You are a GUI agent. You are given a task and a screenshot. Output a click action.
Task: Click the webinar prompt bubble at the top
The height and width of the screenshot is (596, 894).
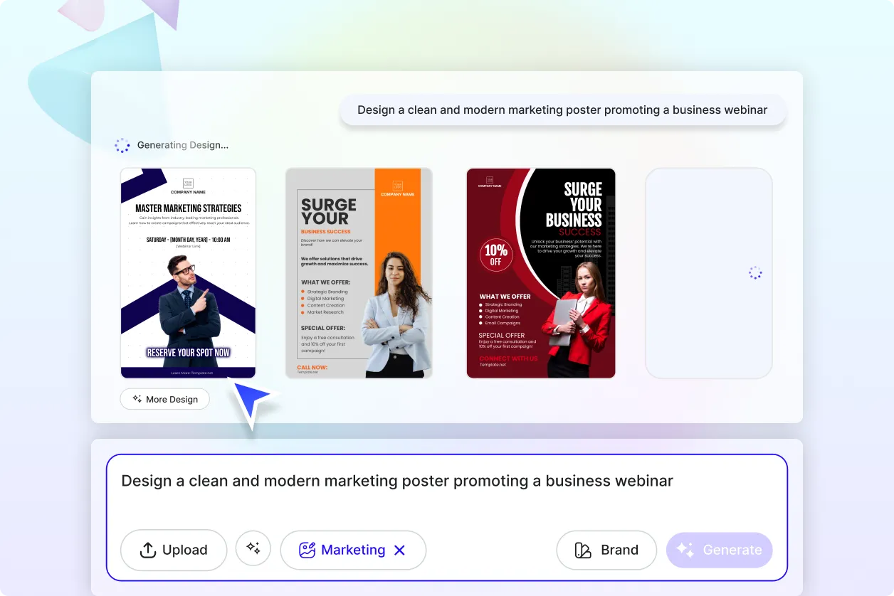tap(564, 110)
